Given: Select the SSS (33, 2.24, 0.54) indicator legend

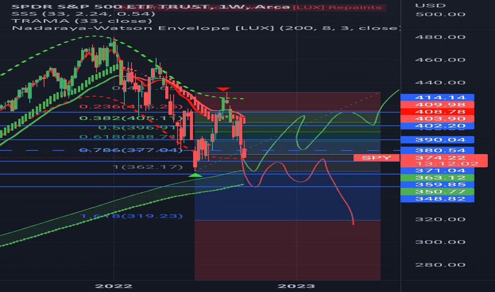Looking at the screenshot, I should pos(83,14).
